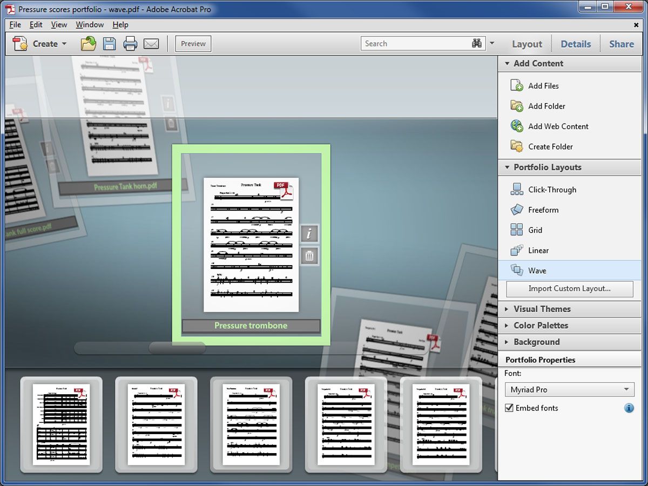Click Import Custom Layout button
Screen dimensions: 648x486
coord(570,289)
